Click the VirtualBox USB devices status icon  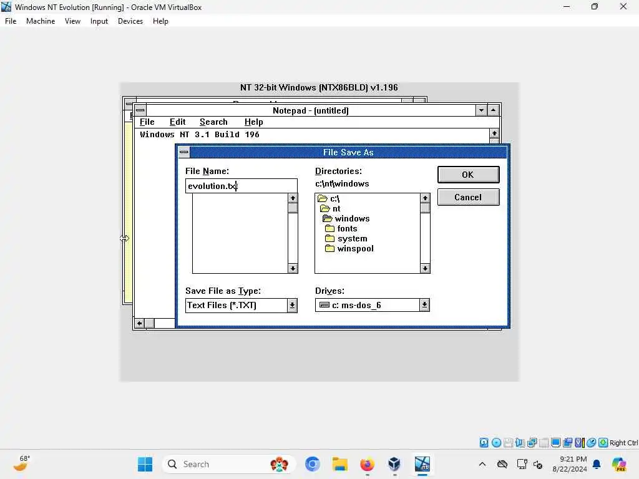point(544,443)
